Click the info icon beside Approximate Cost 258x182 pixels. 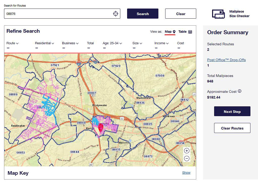240,91
